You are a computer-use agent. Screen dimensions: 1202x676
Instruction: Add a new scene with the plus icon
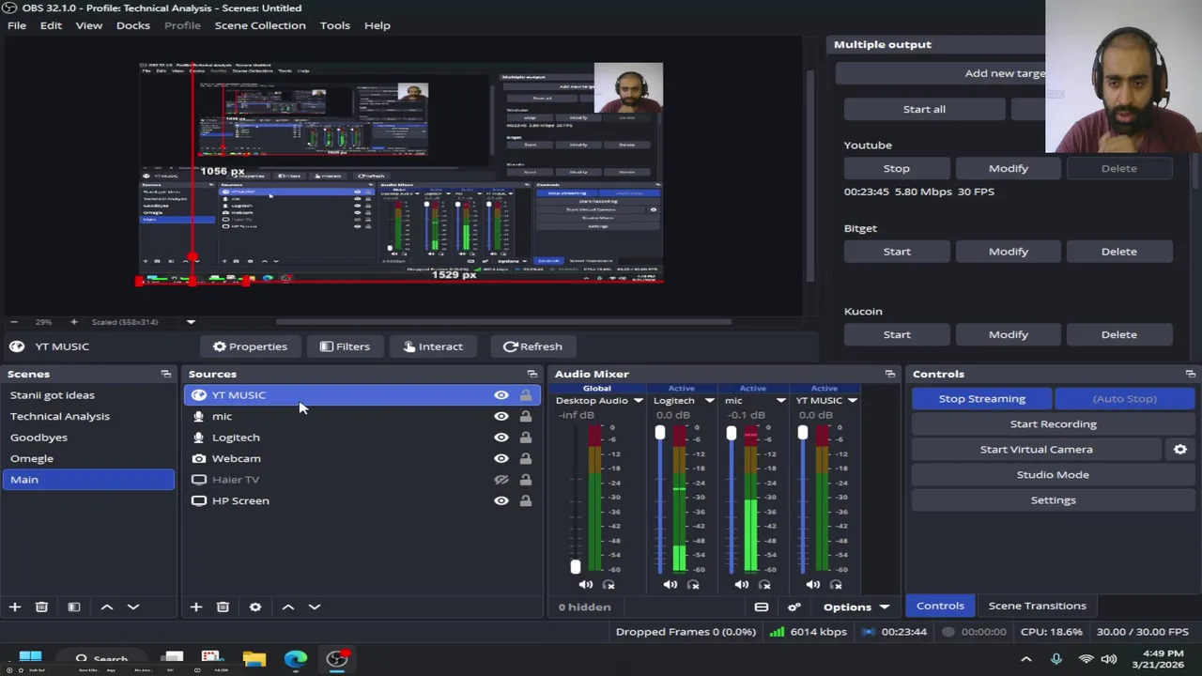click(15, 607)
